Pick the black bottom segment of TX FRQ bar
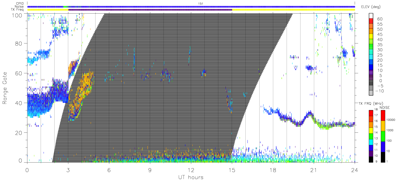This screenshot has width=399, height=184. [372, 159]
